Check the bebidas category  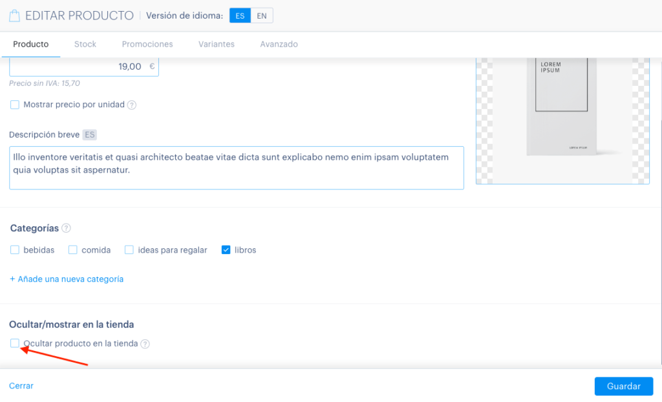pos(15,249)
